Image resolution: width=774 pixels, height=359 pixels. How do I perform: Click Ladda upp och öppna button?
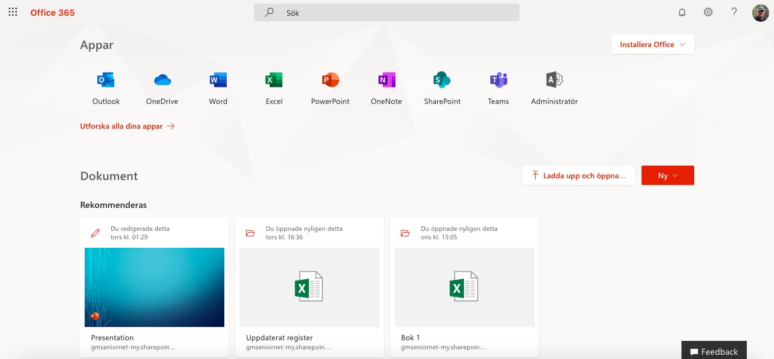click(579, 175)
